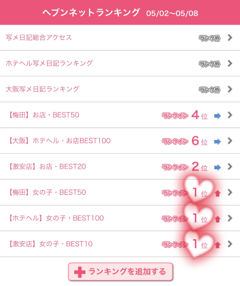Click ランクイン badge on 【大阪】ホテヘル・お店BEST100 row
Image resolution: width=240 pixels, height=286 pixels.
[x=175, y=142]
